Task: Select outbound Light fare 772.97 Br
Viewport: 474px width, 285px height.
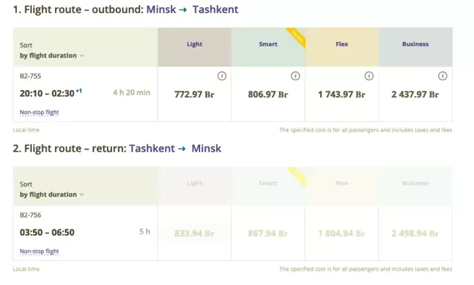Action: click(194, 95)
